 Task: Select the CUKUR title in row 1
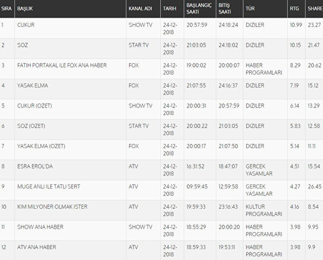(x=26, y=24)
